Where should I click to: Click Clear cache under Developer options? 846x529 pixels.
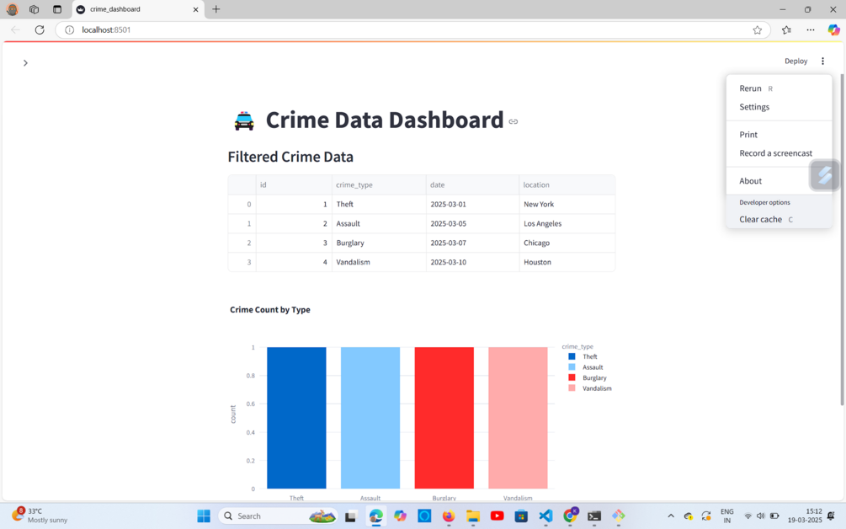[759, 218]
